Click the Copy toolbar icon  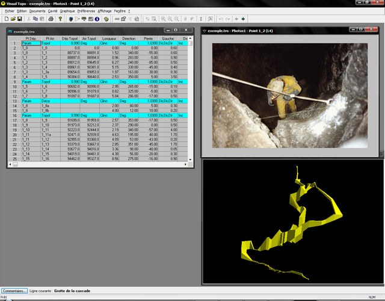point(35,19)
